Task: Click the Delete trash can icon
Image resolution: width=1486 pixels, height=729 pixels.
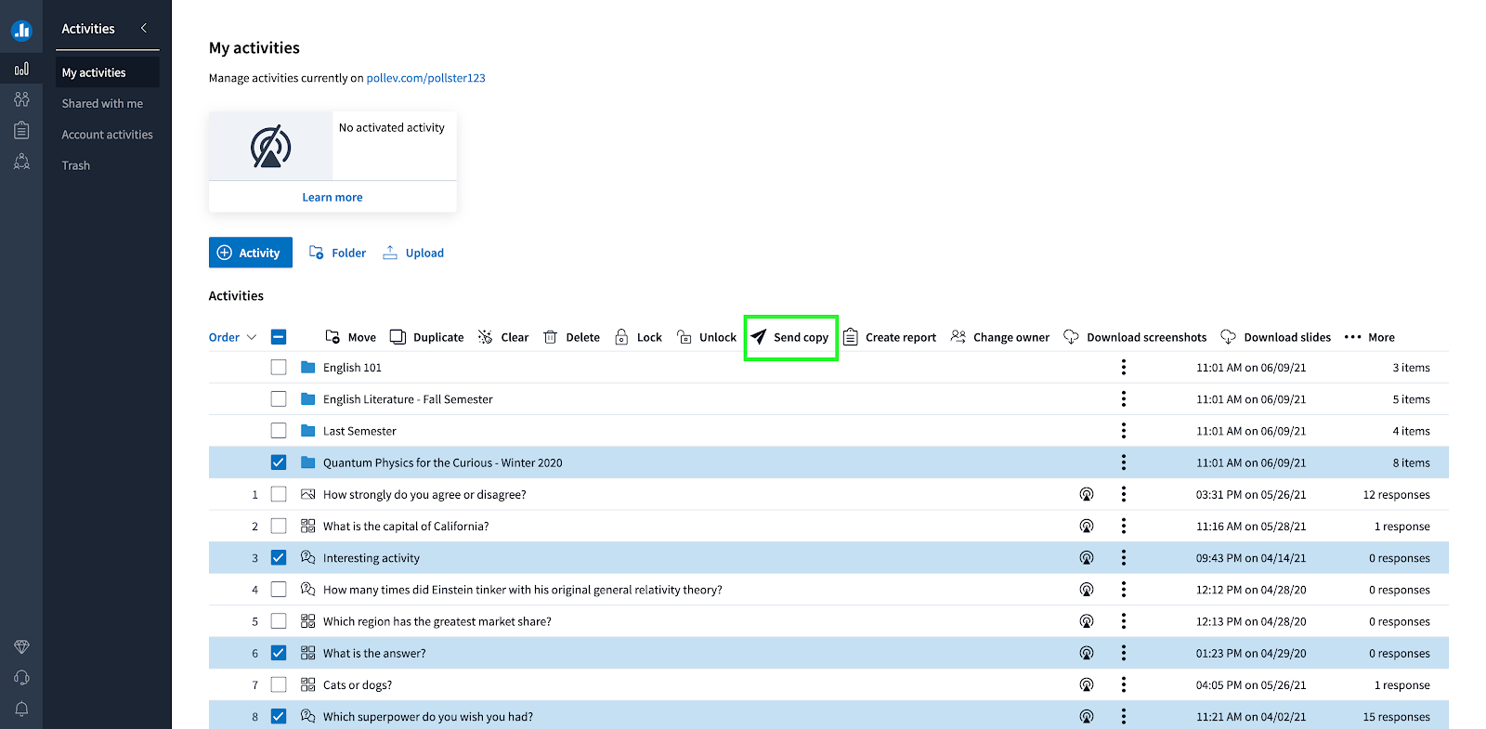Action: pyautogui.click(x=550, y=337)
